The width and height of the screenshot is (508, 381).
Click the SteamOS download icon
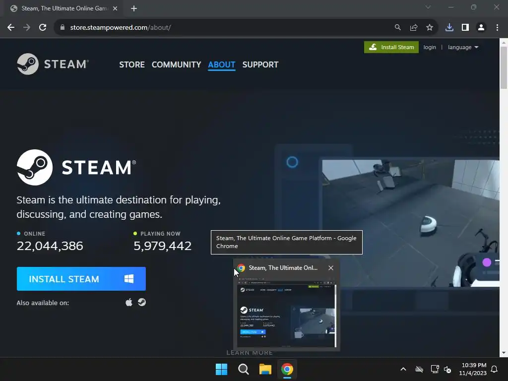pos(142,302)
